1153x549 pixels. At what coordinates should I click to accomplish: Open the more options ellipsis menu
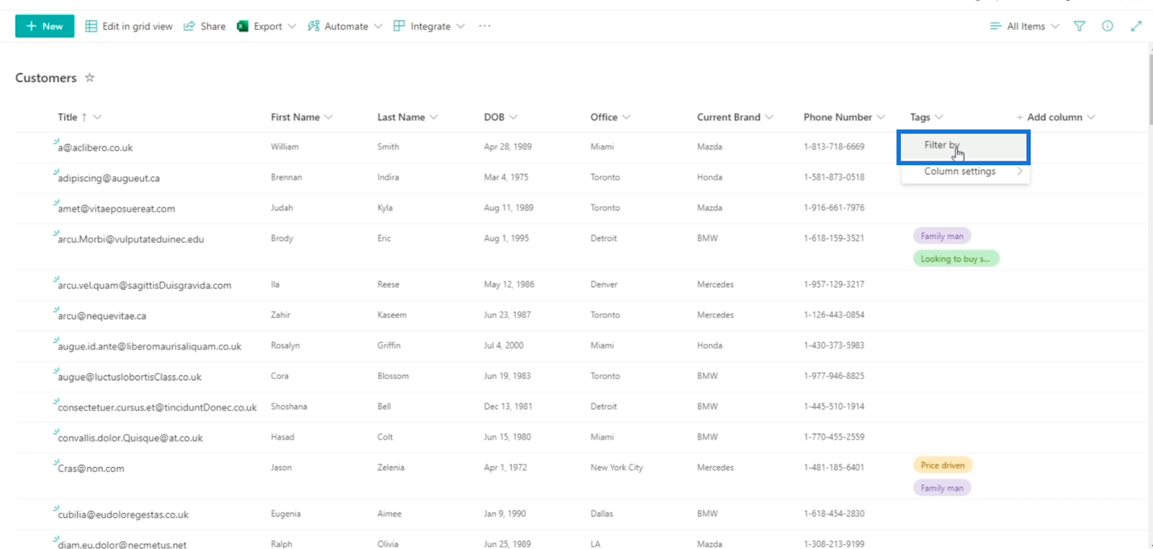click(x=484, y=26)
